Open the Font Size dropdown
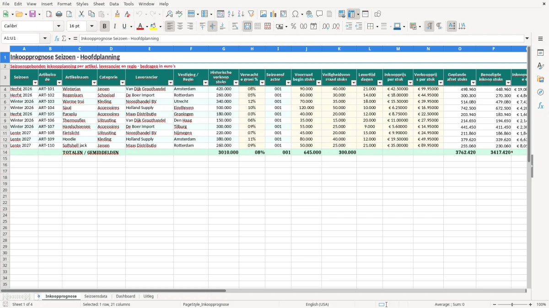The image size is (549, 308). pos(92,26)
